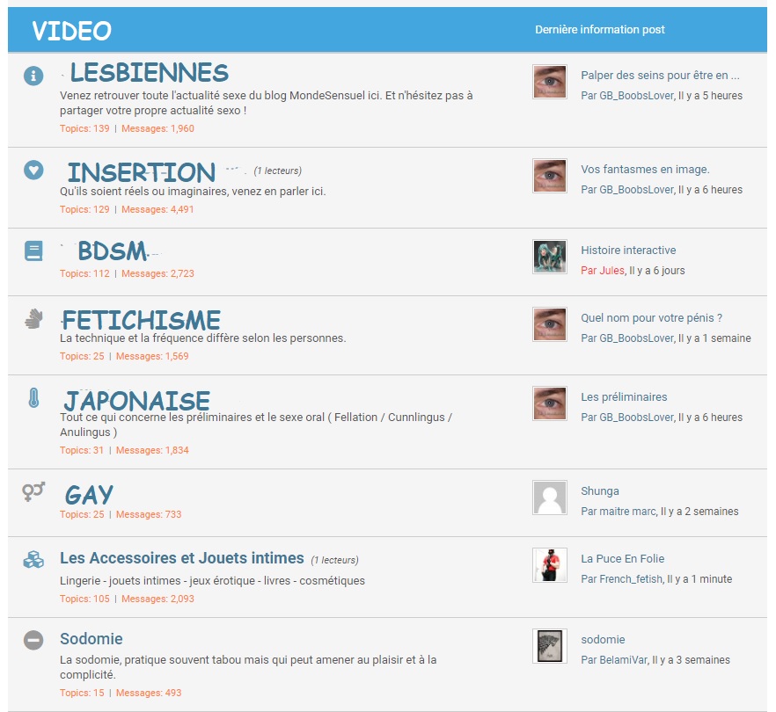
Task: View the 'Shunga' latest post
Action: coord(599,491)
